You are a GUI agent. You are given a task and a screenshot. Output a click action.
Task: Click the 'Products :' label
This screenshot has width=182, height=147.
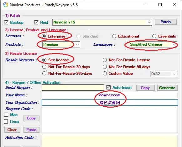coord(14,44)
